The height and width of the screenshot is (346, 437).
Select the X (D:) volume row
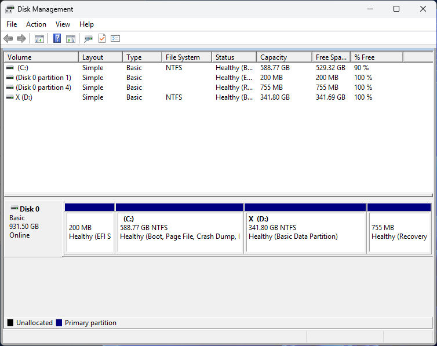(218, 97)
